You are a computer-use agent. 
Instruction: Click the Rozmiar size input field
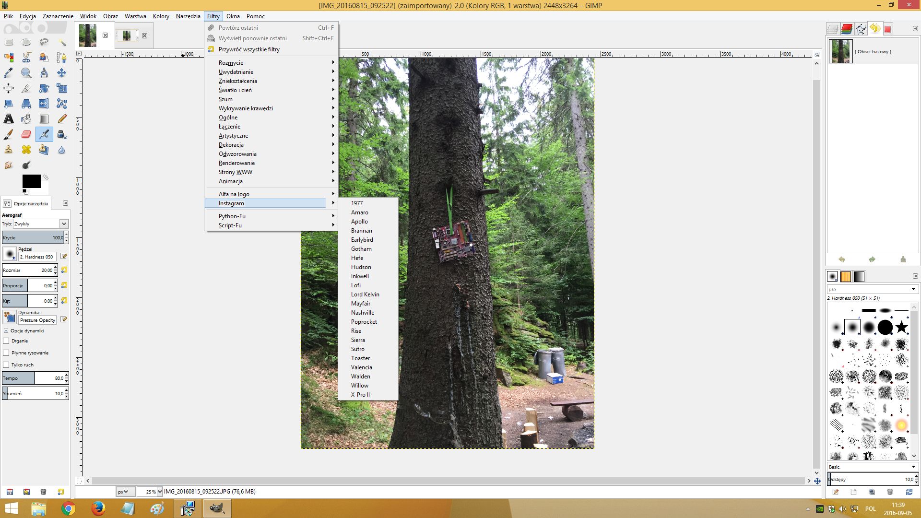28,270
